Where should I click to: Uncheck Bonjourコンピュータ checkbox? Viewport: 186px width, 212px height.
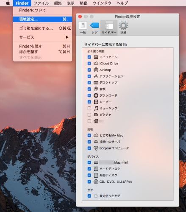click(x=89, y=148)
